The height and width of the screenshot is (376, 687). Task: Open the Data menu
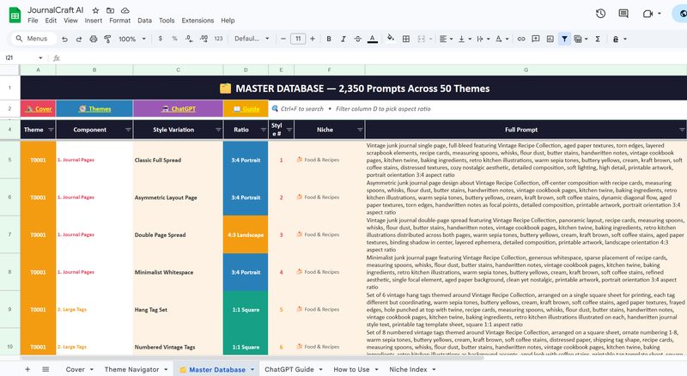[144, 20]
